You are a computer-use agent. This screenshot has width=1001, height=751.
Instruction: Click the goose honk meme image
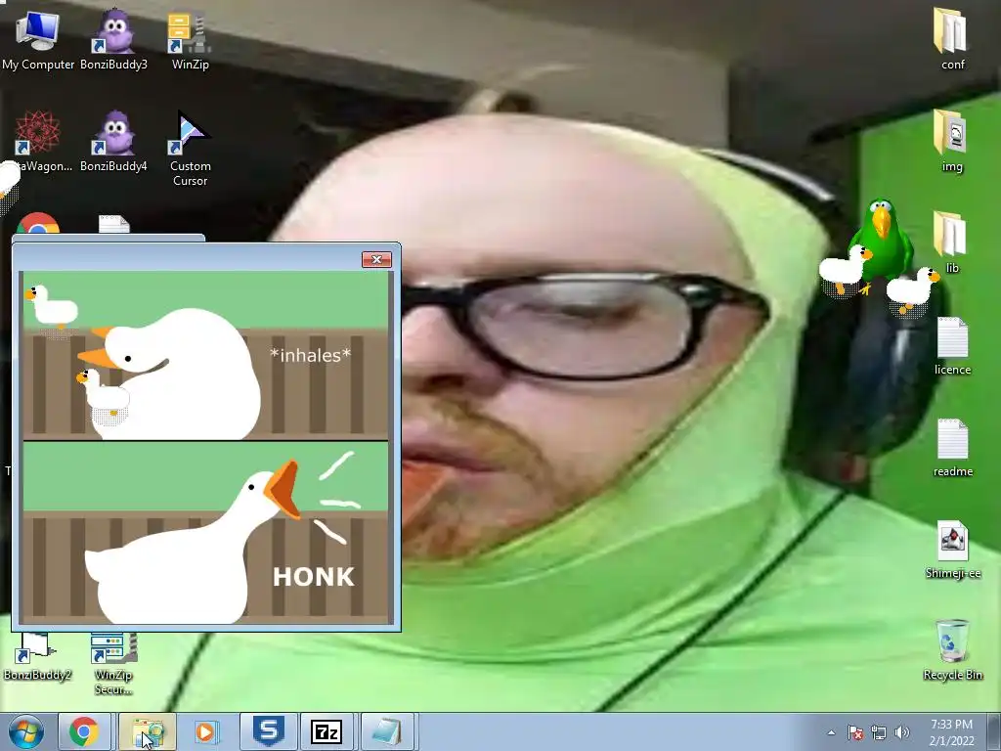click(x=205, y=447)
